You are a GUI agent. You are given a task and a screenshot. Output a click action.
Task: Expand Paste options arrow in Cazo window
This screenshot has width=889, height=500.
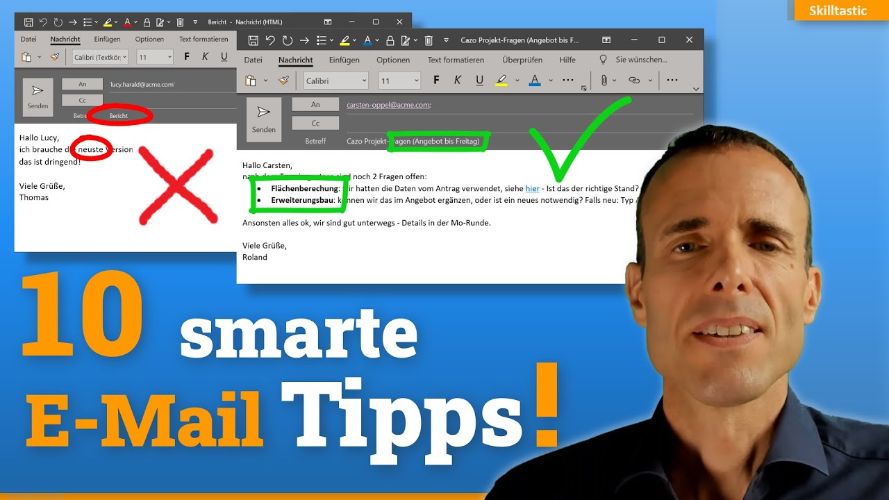pos(265,81)
